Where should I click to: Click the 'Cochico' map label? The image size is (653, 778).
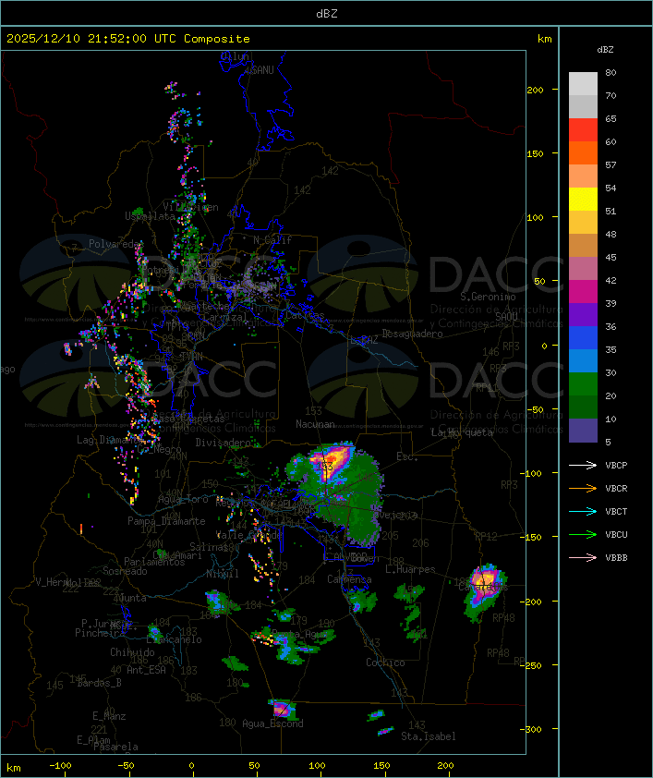385,663
